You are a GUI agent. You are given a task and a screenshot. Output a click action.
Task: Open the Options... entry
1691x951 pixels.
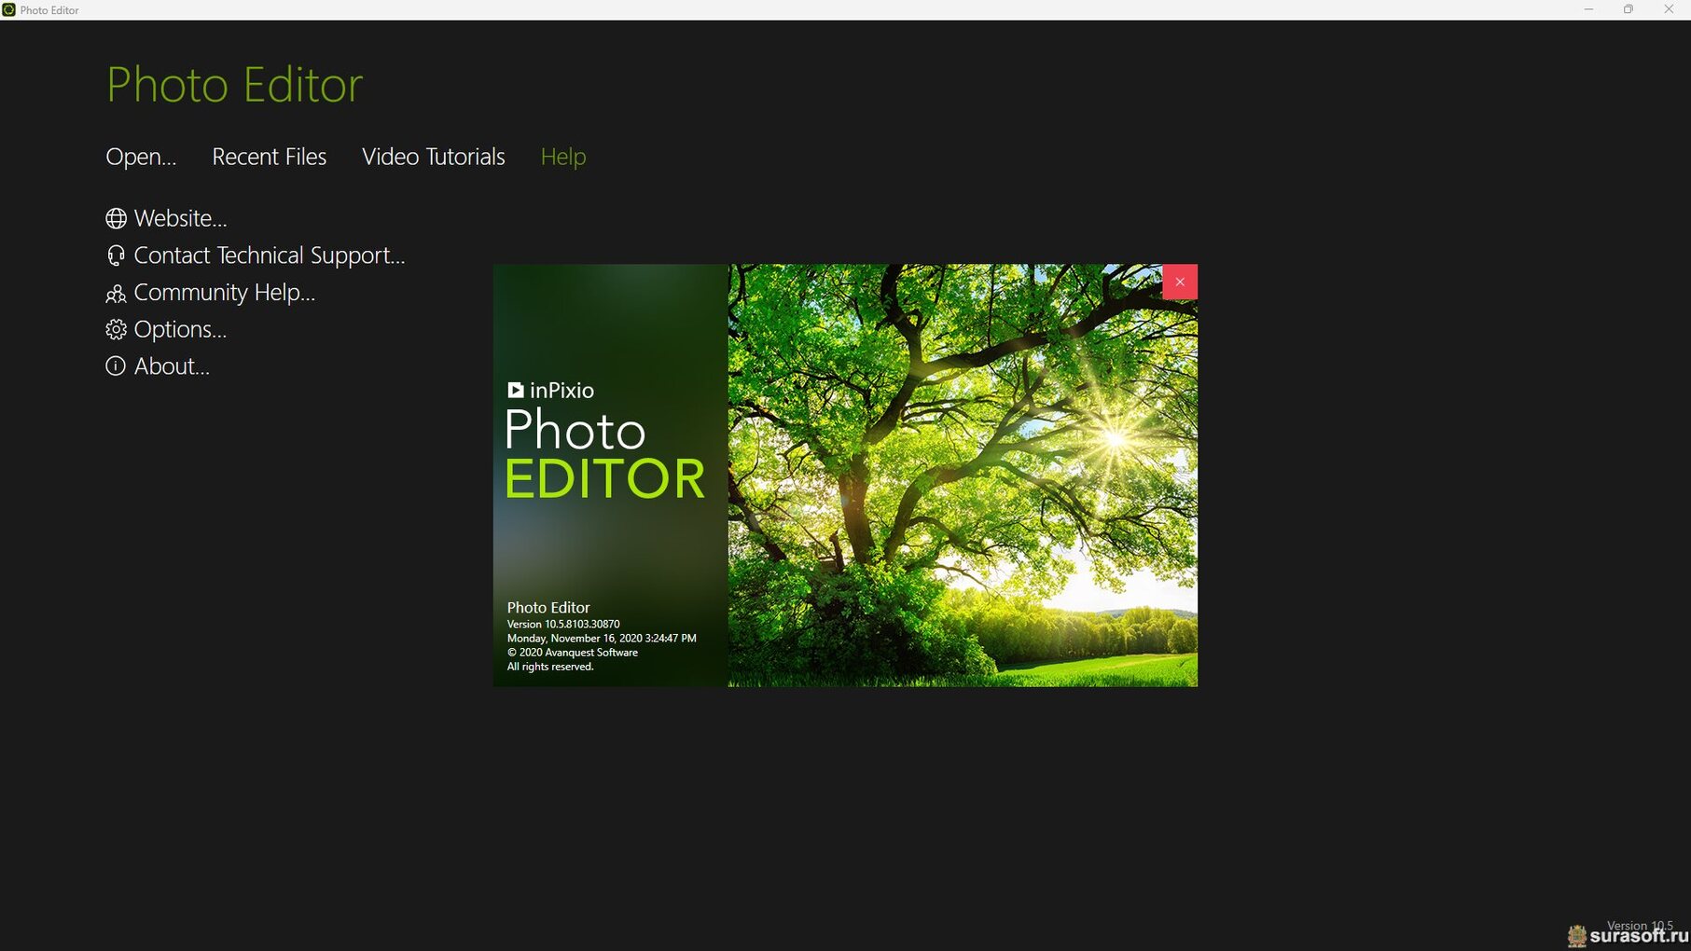180,329
